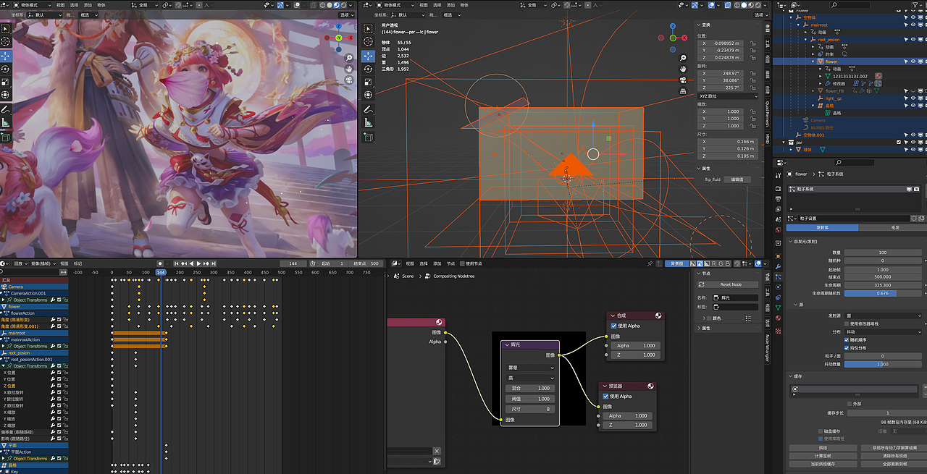Collapse the 变换 panel

[705, 25]
